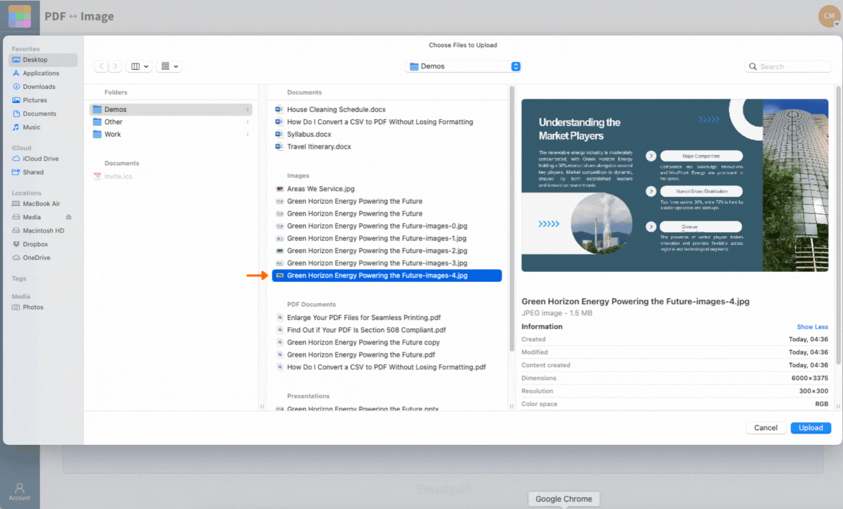843x509 pixels.
Task: Select Green Horizon Future-images-4.jpg
Action: (x=387, y=276)
